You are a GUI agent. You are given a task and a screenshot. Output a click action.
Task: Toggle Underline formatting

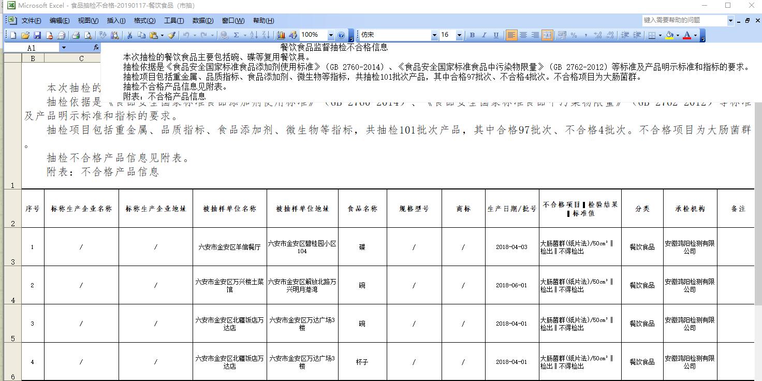pos(496,35)
